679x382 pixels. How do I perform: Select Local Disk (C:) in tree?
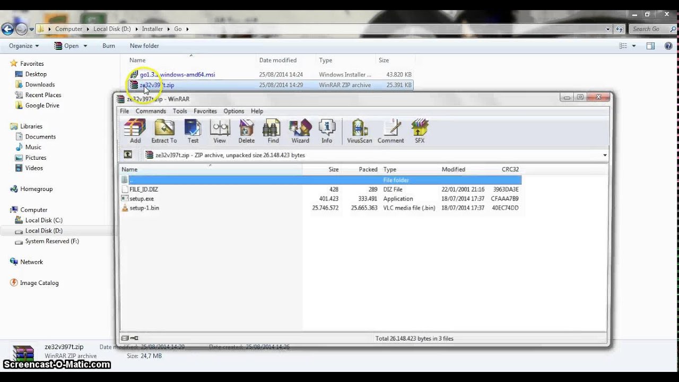pos(43,220)
